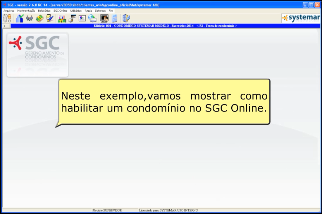Open the Utilitários menu
The width and height of the screenshot is (322, 214).
coord(76,11)
